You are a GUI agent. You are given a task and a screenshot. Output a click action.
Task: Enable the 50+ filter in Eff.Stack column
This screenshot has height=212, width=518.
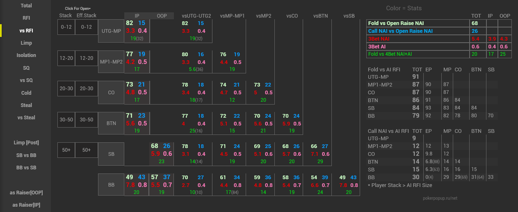[87, 150]
